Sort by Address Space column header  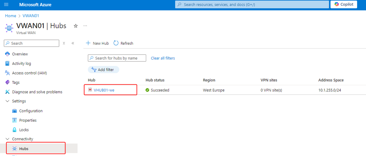tap(331, 80)
